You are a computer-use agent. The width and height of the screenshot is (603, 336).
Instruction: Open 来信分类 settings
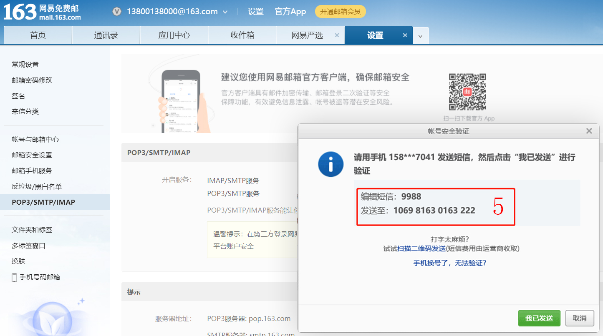click(25, 111)
